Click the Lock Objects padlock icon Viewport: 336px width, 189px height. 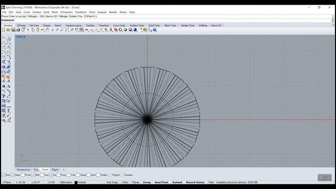[x=111, y=30]
